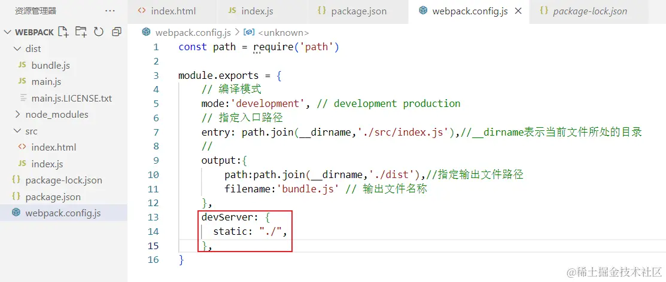Click webpack.config.js in the breadcrumb
The width and height of the screenshot is (666, 282).
point(193,33)
